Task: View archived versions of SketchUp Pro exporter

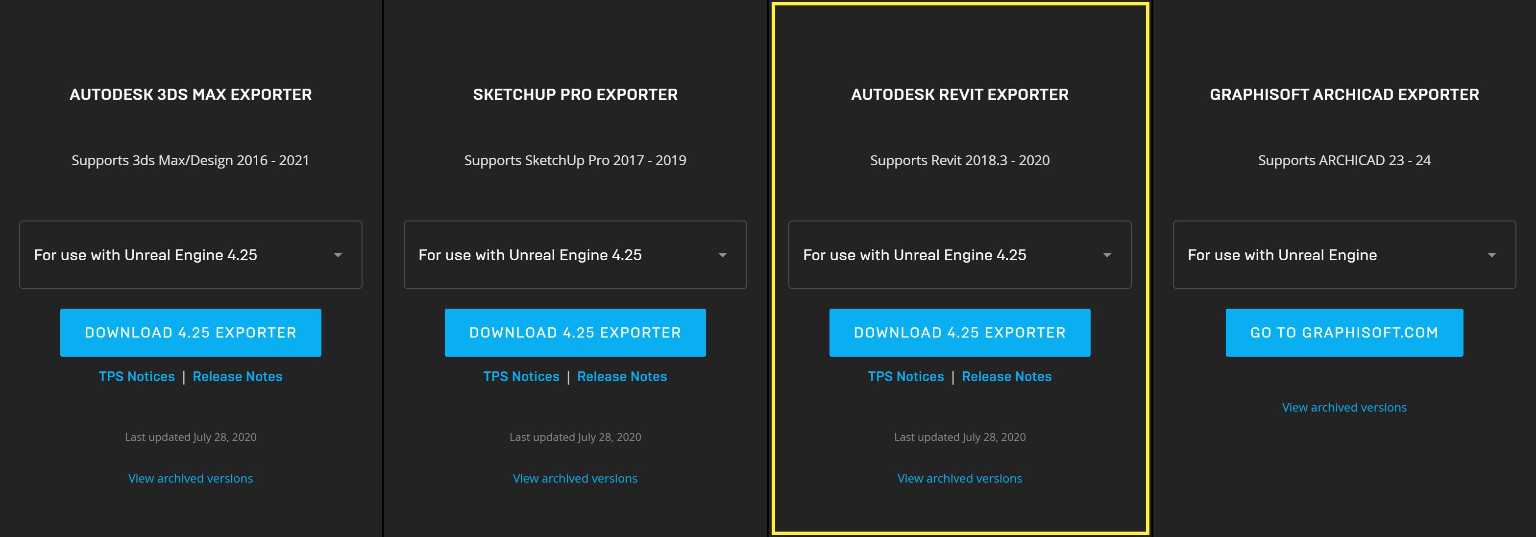Action: (x=575, y=479)
